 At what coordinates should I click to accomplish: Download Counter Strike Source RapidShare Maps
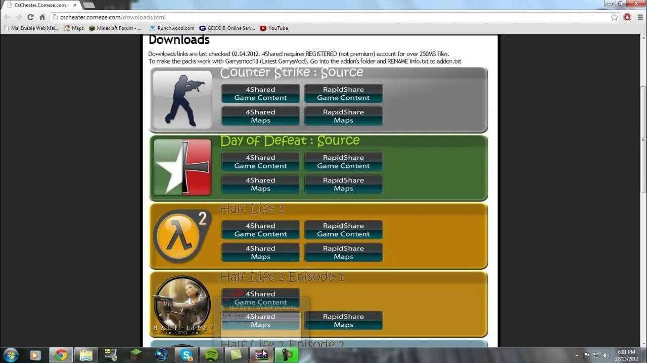coord(343,116)
